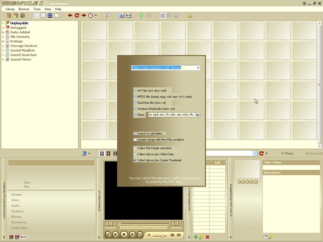Screen dimensions: 323x242
Task: Open the View menu
Action: coord(48,9)
